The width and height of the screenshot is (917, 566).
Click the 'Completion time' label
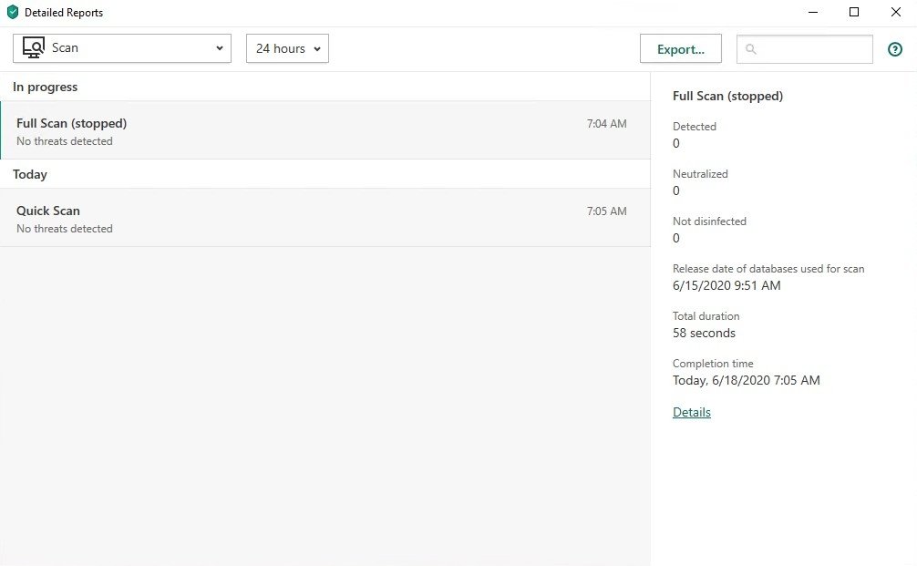713,364
